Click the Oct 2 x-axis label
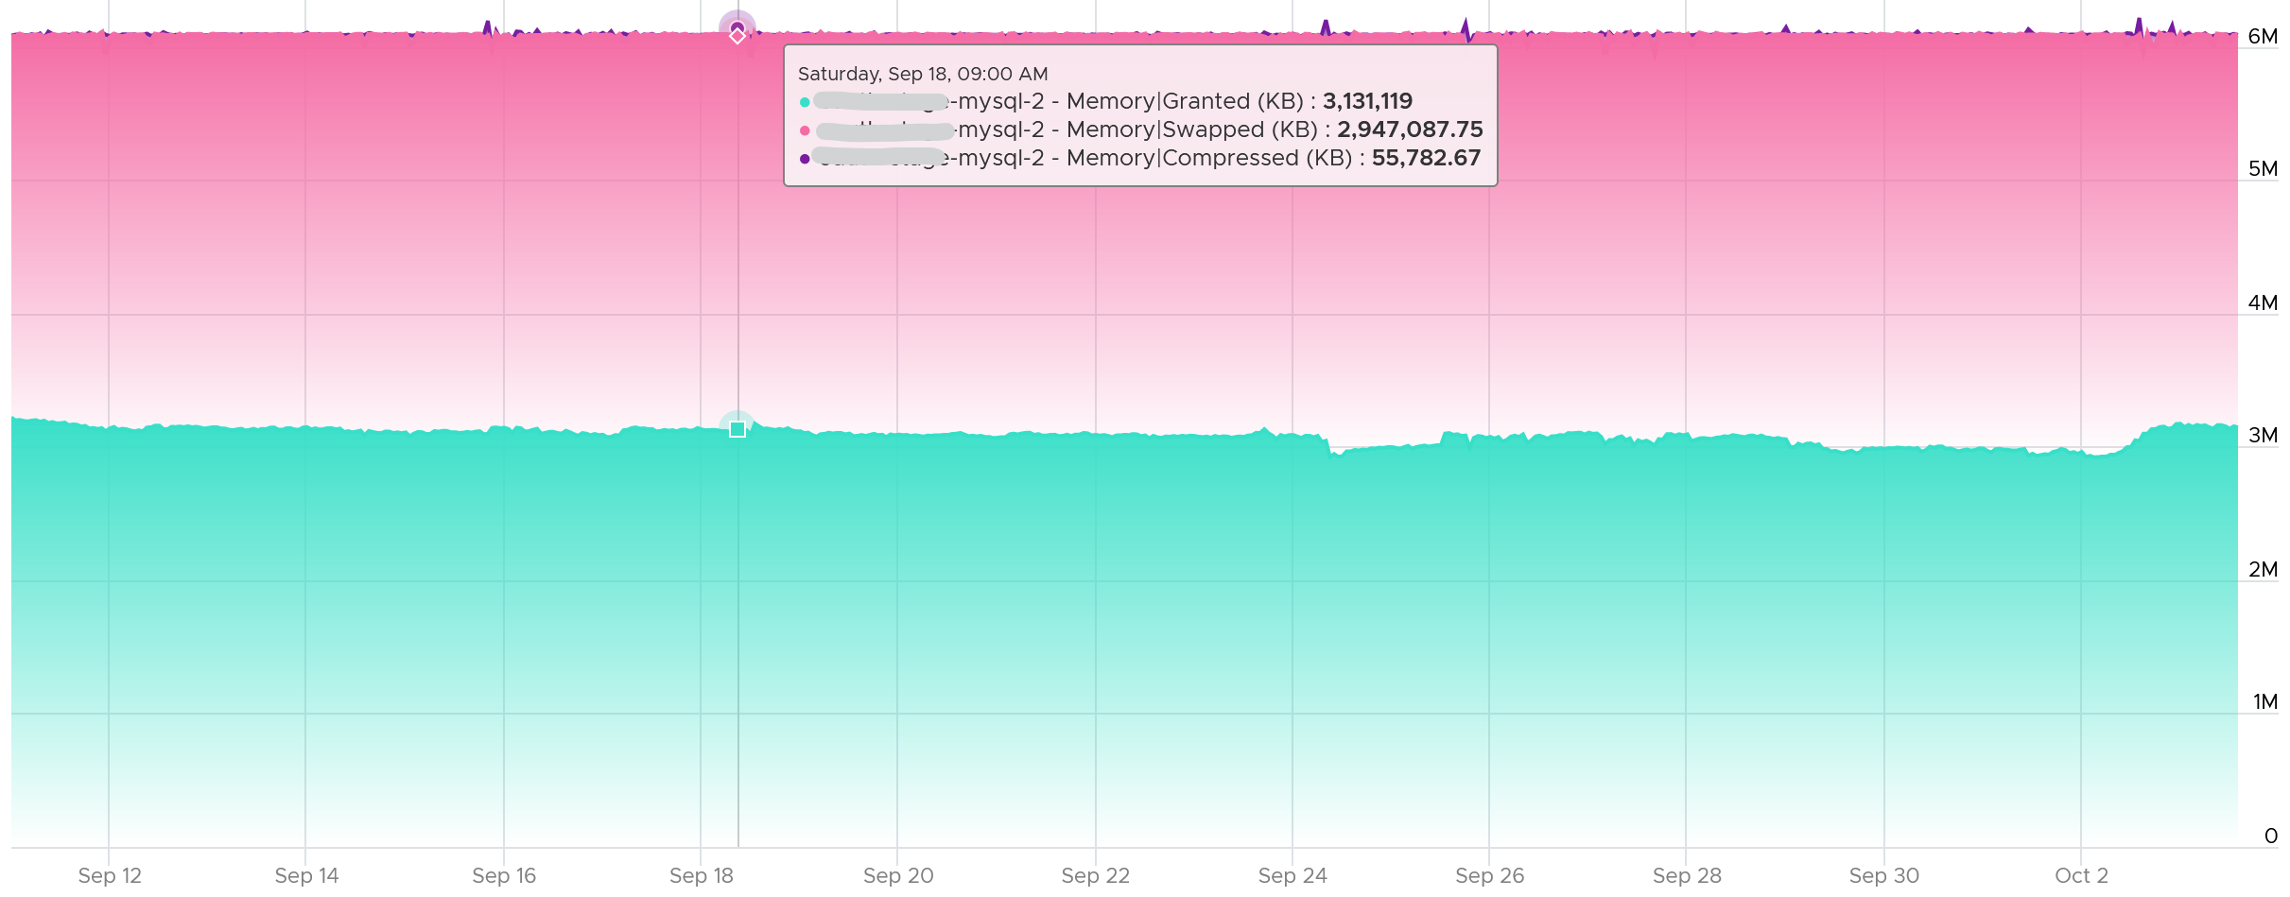 click(x=2081, y=875)
